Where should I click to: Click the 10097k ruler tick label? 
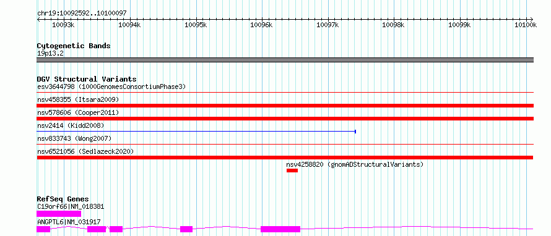point(328,25)
